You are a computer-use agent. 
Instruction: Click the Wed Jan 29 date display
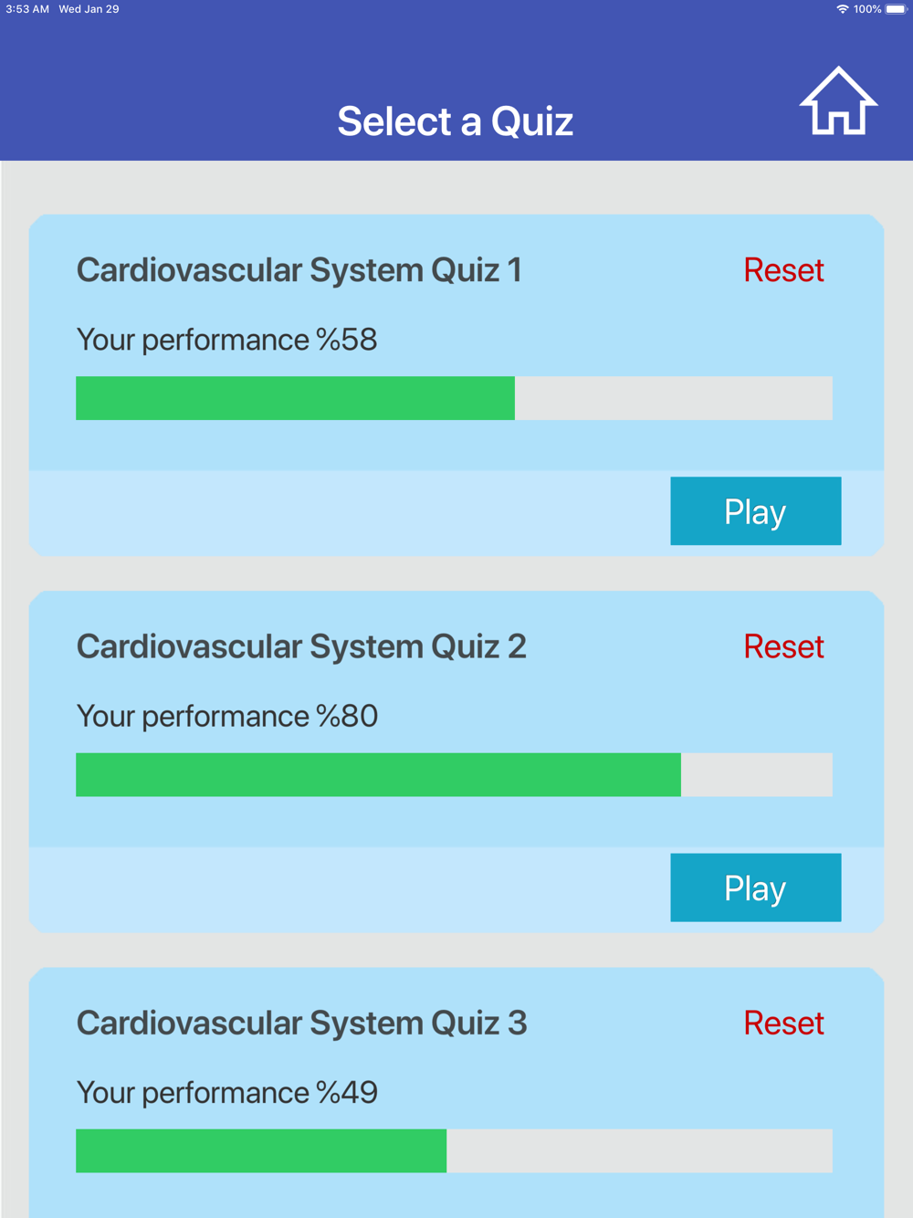[x=89, y=9]
